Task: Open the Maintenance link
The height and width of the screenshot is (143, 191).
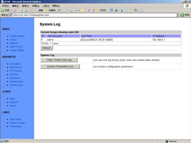Action: (x=16, y=82)
